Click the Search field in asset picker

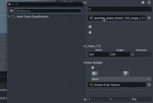pos(48,11)
